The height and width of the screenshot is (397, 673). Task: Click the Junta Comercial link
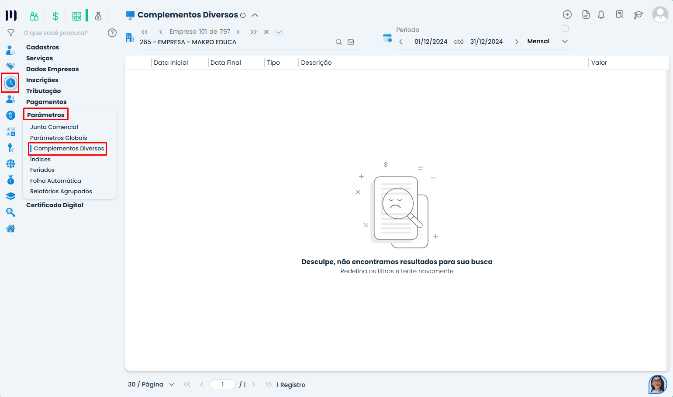point(54,127)
